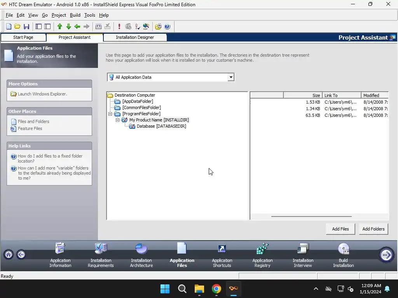Select the 63.5 KB file row
The width and height of the screenshot is (398, 298).
(319, 115)
